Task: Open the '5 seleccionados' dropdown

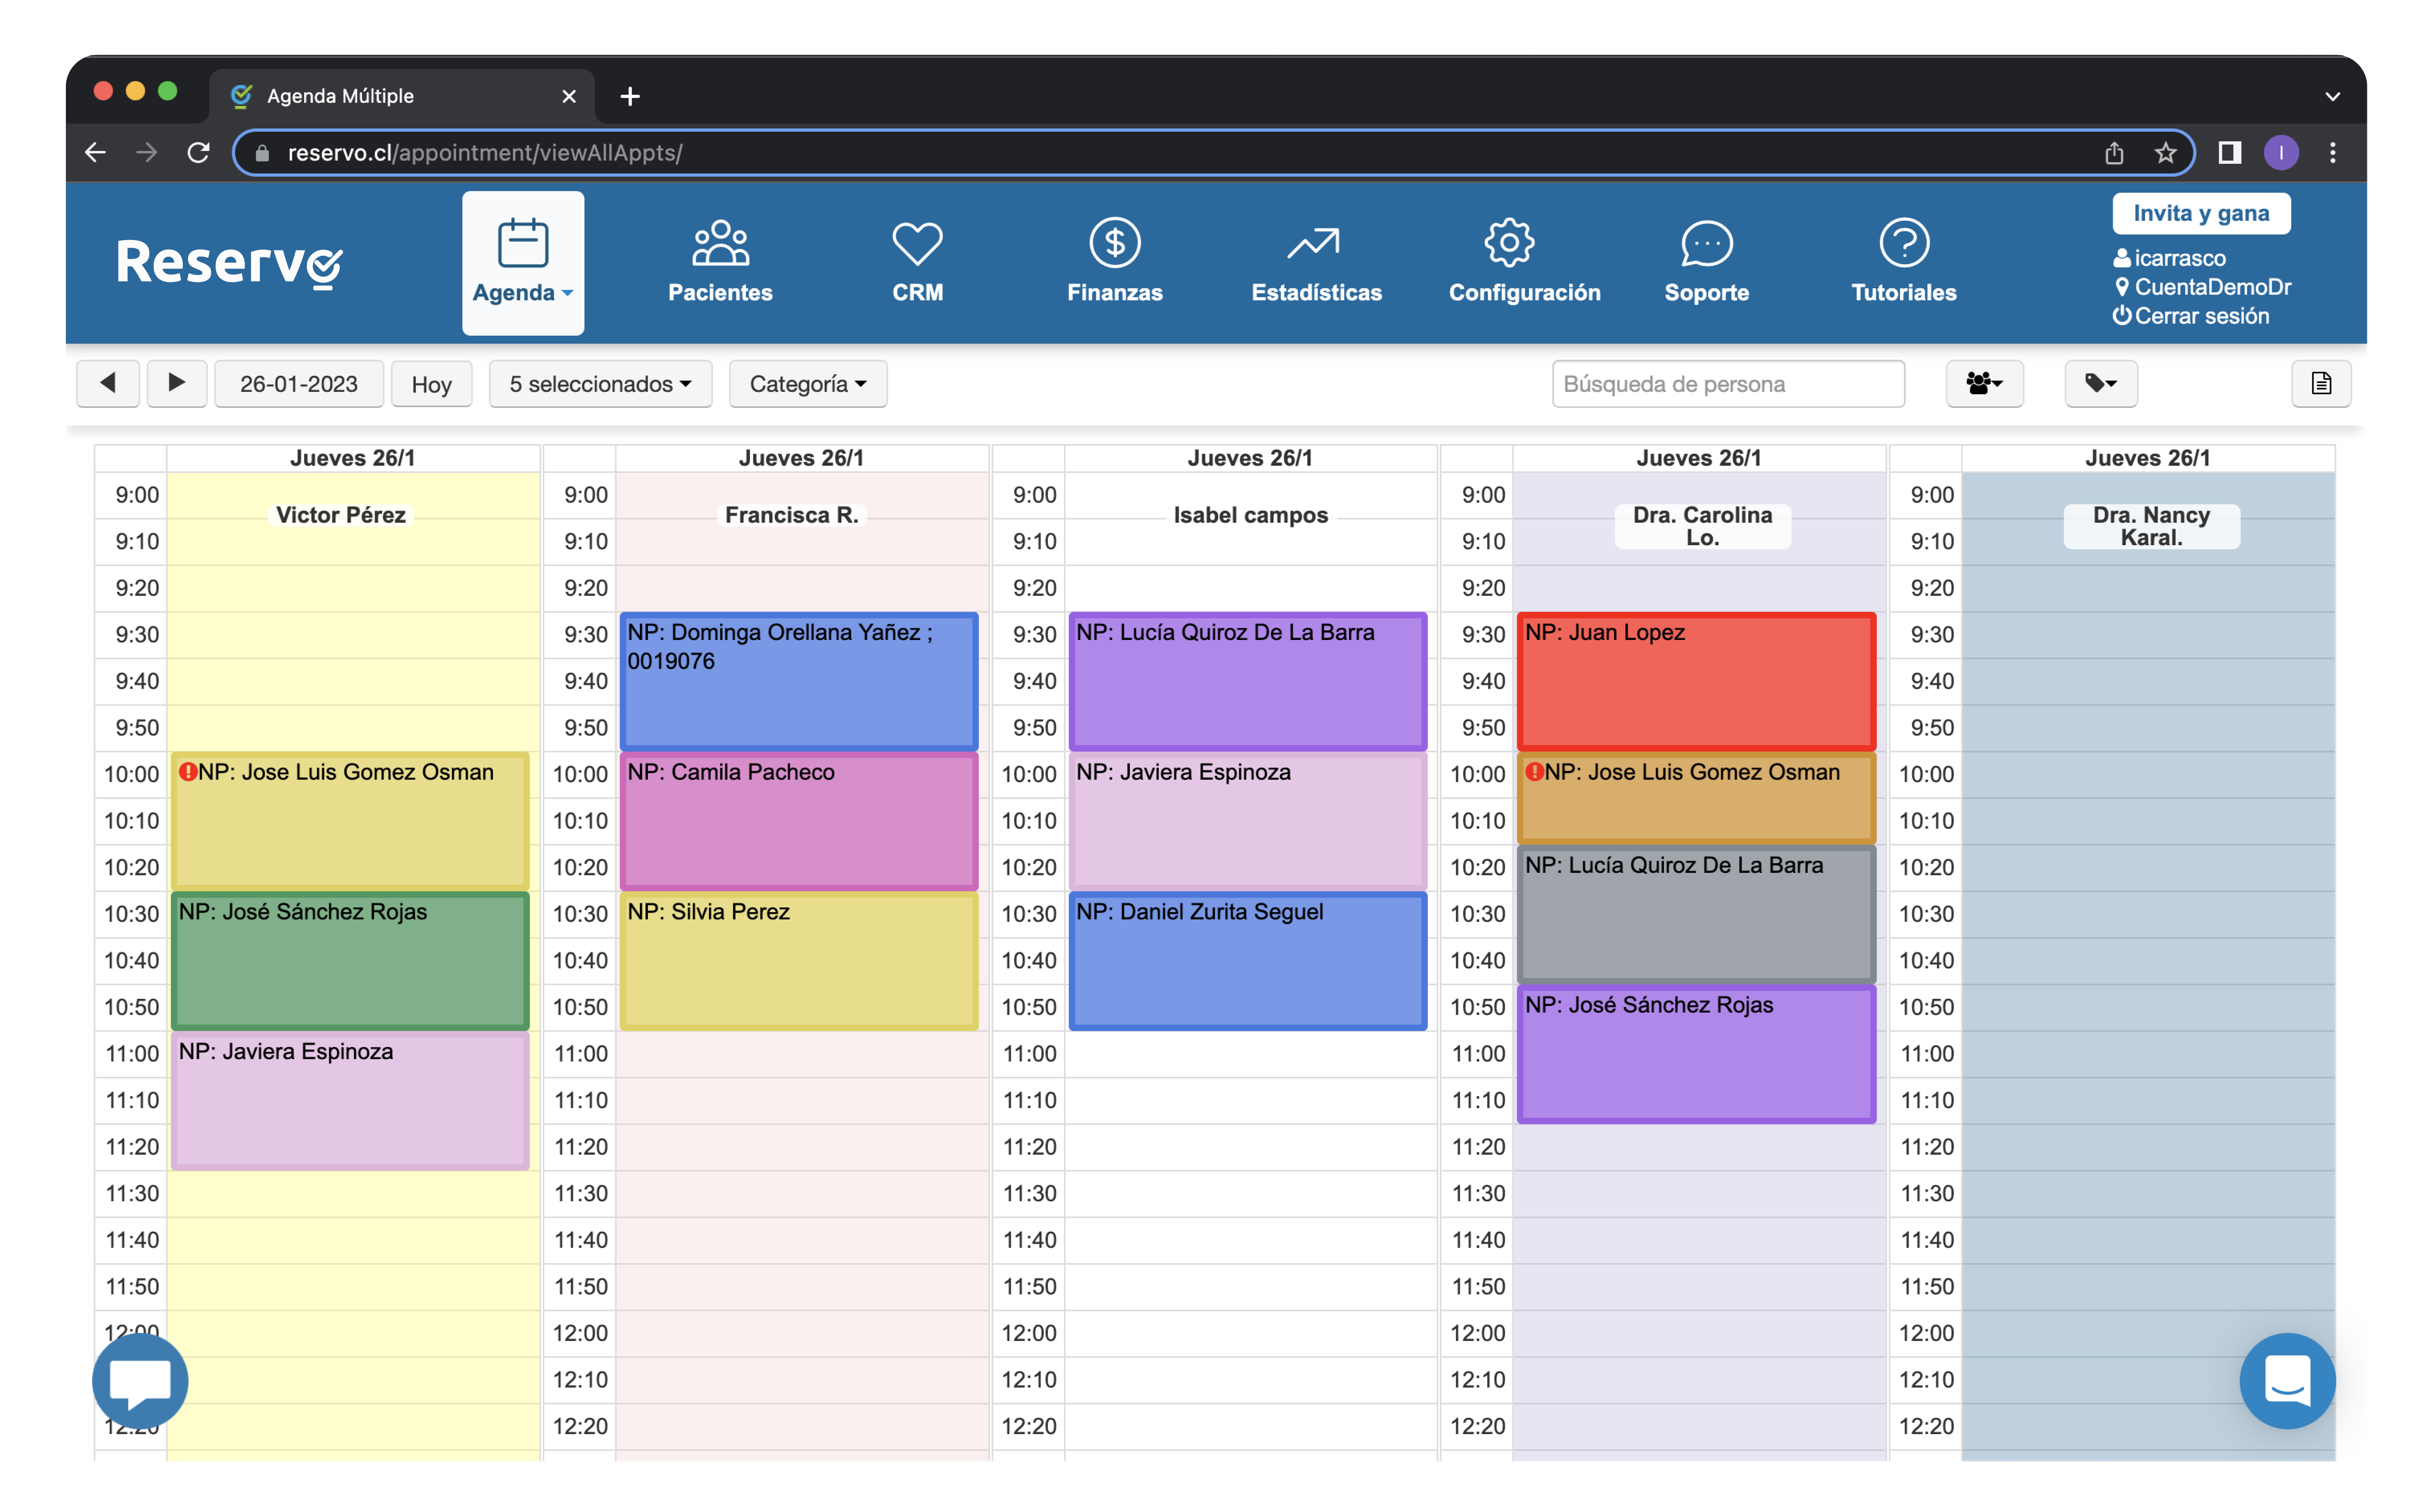Action: coord(599,383)
